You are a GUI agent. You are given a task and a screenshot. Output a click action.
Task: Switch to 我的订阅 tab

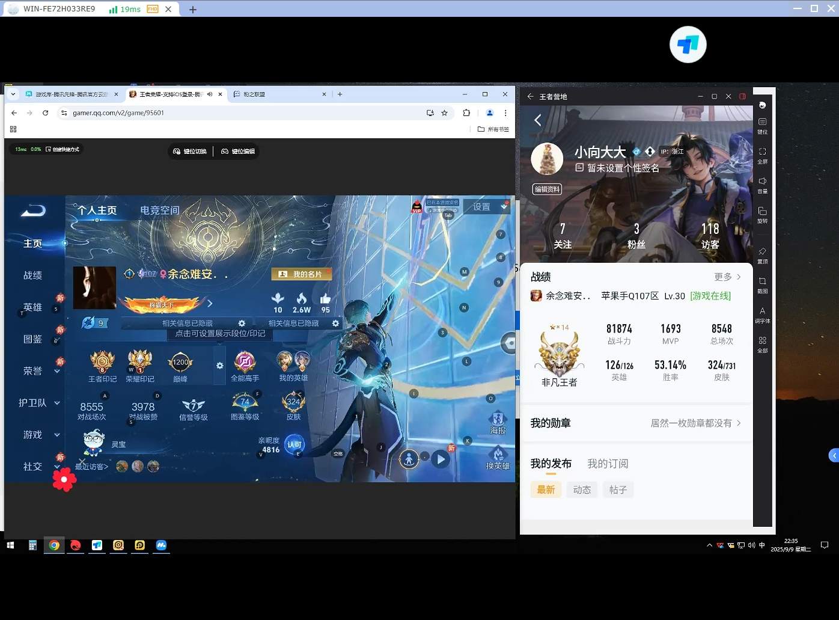[x=608, y=464]
